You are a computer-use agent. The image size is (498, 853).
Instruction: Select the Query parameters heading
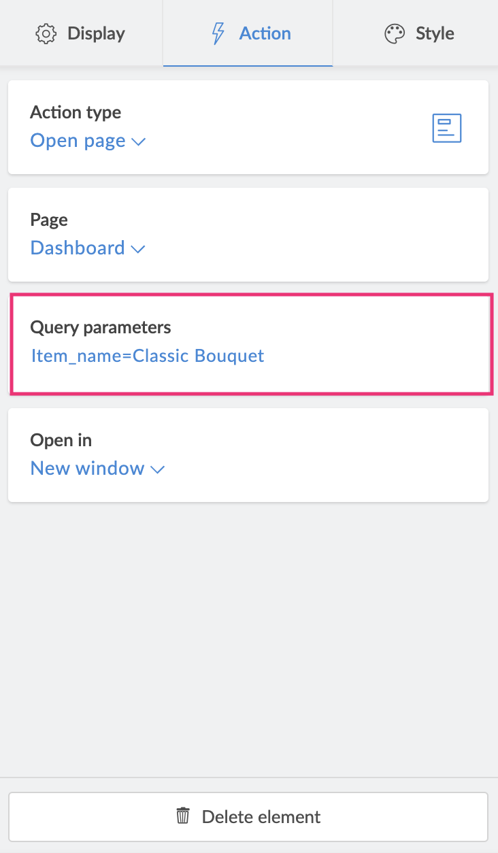pos(101,327)
